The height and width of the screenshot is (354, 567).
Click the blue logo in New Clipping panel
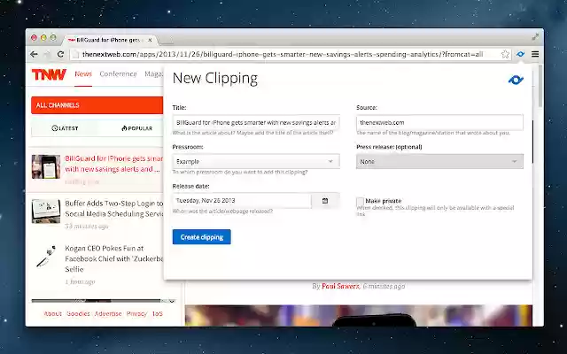click(516, 80)
